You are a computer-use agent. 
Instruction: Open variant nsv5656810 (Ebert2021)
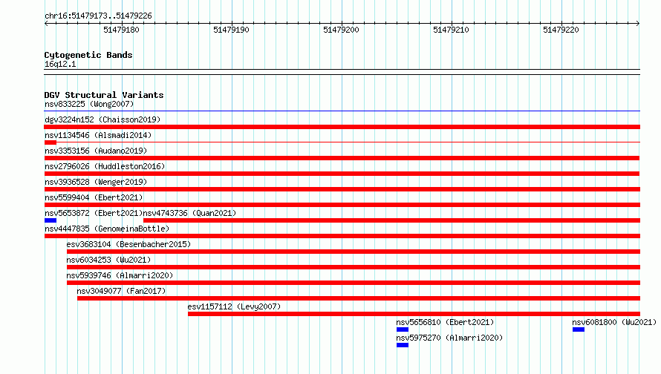pyautogui.click(x=445, y=322)
